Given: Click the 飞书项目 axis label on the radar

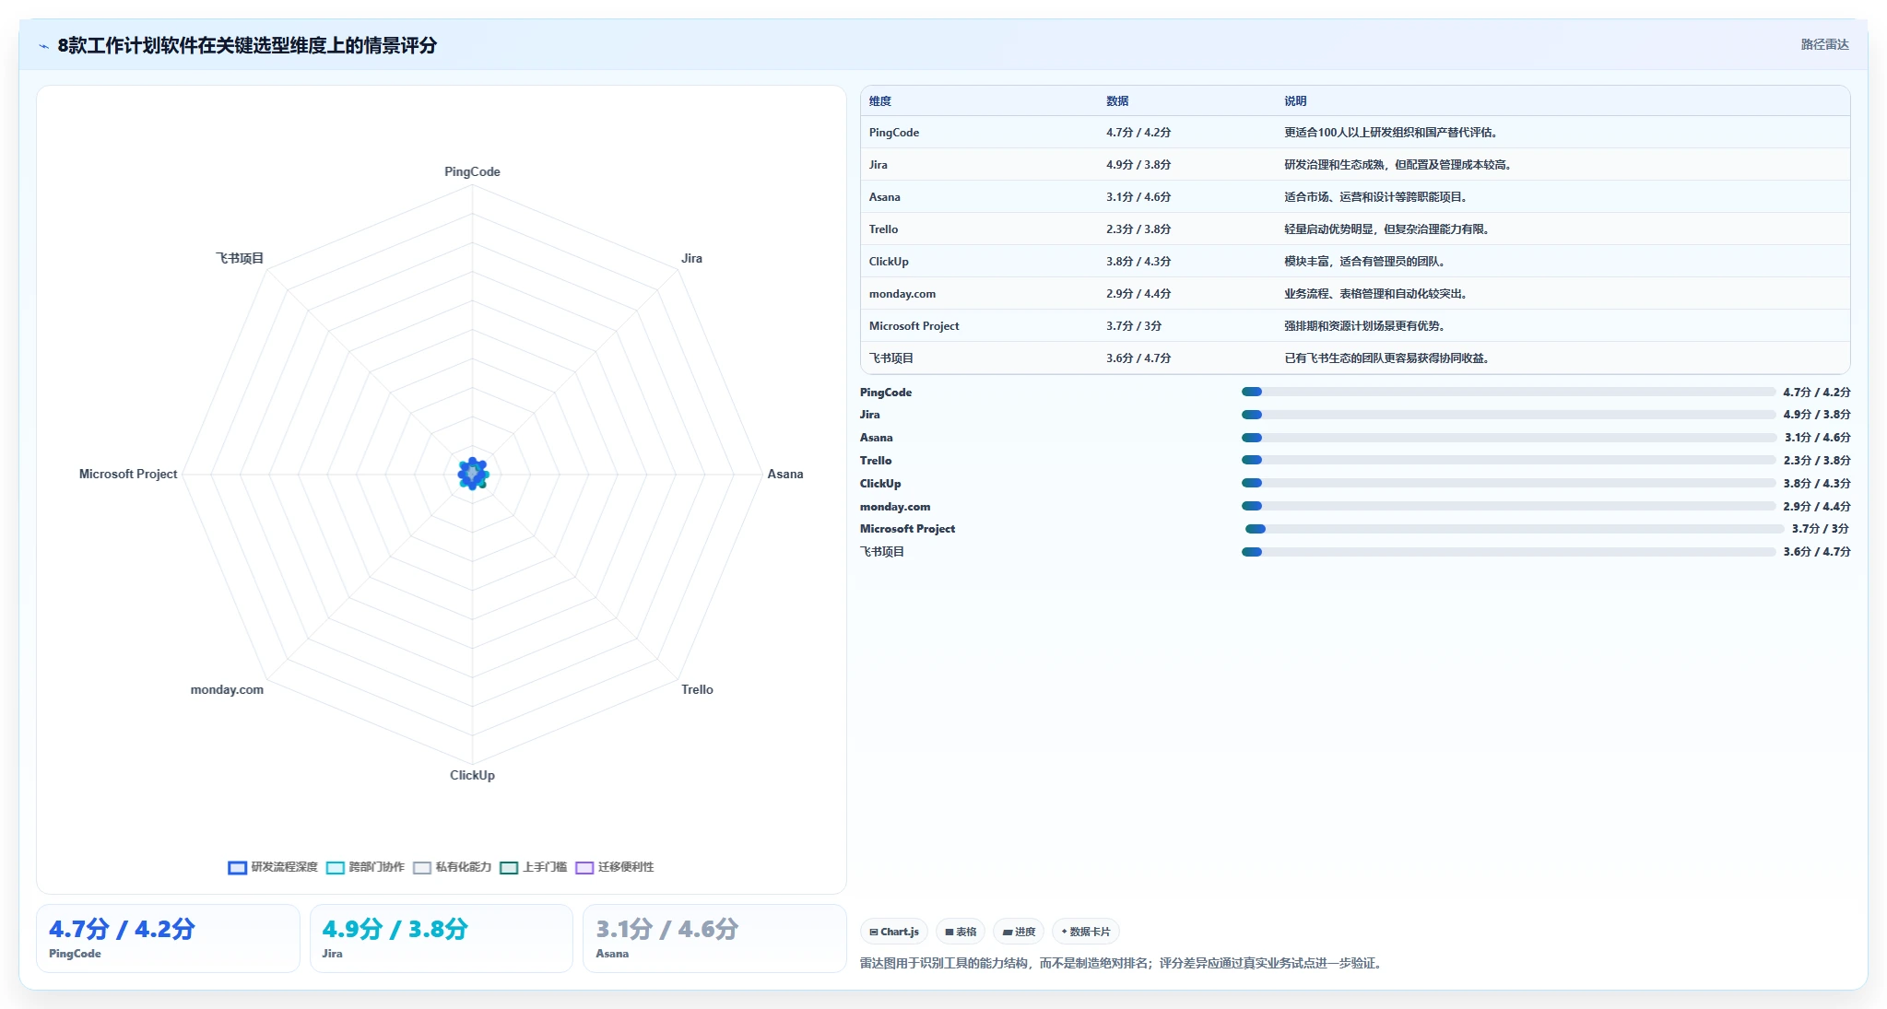Looking at the screenshot, I should [240, 258].
